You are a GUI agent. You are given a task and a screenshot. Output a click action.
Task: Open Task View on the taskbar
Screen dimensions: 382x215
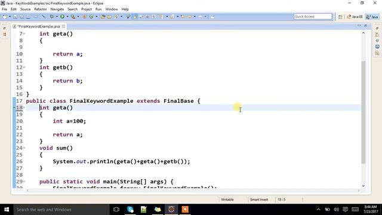(x=116, y=210)
